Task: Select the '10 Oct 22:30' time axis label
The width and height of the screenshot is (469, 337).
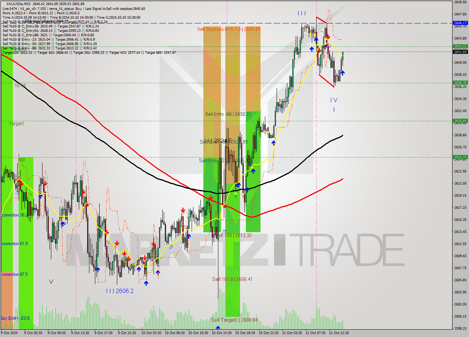Action: pos(269,333)
